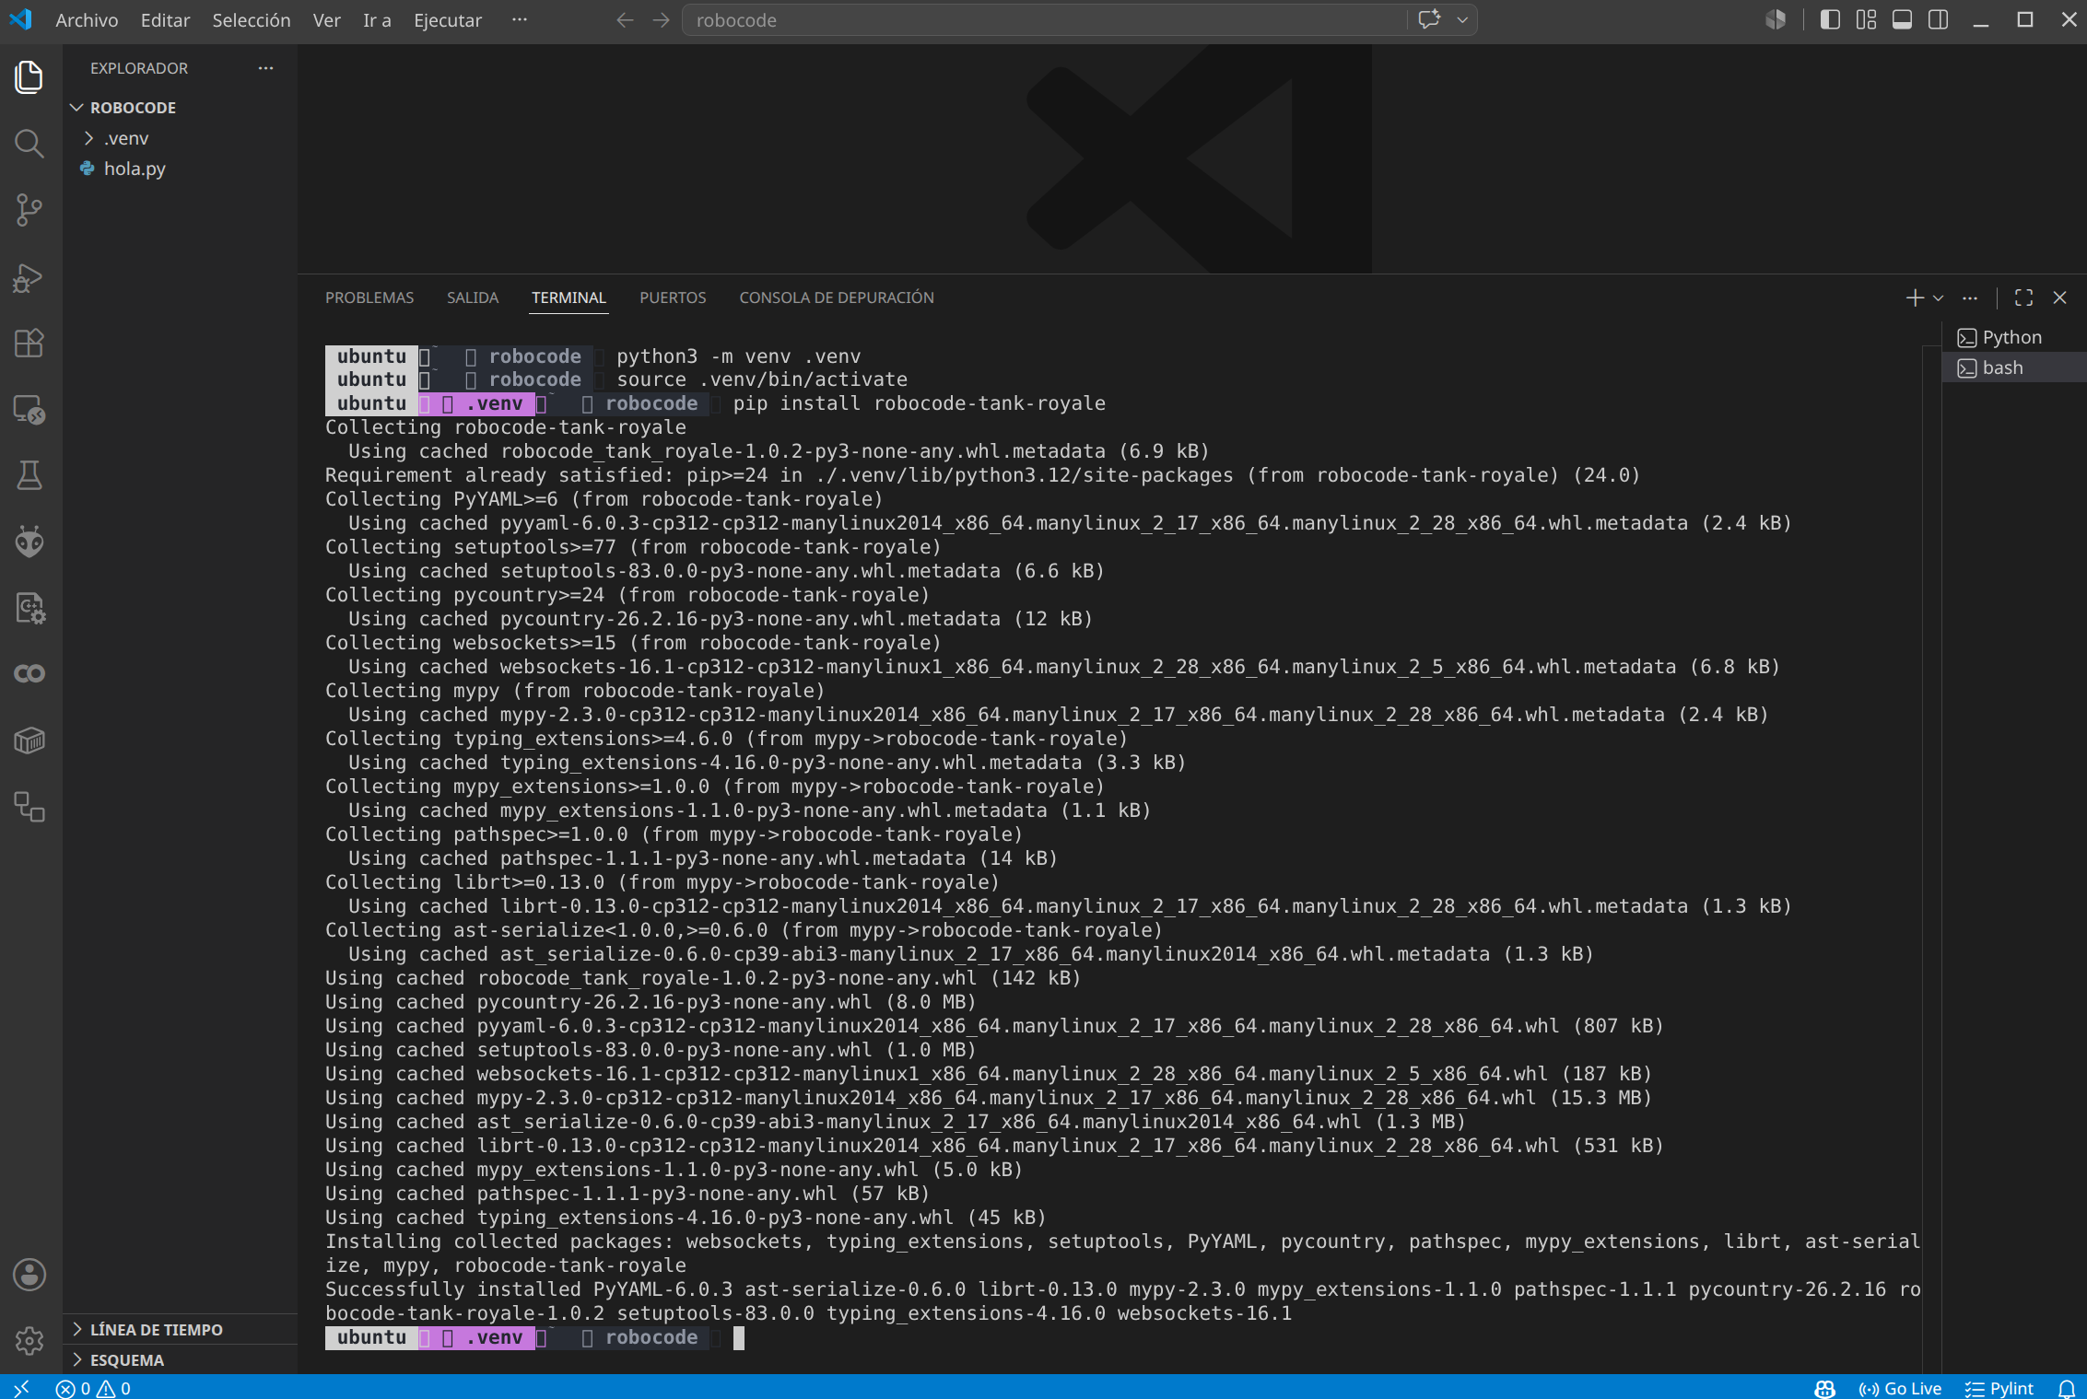Click the robocode search box

[x=1044, y=19]
